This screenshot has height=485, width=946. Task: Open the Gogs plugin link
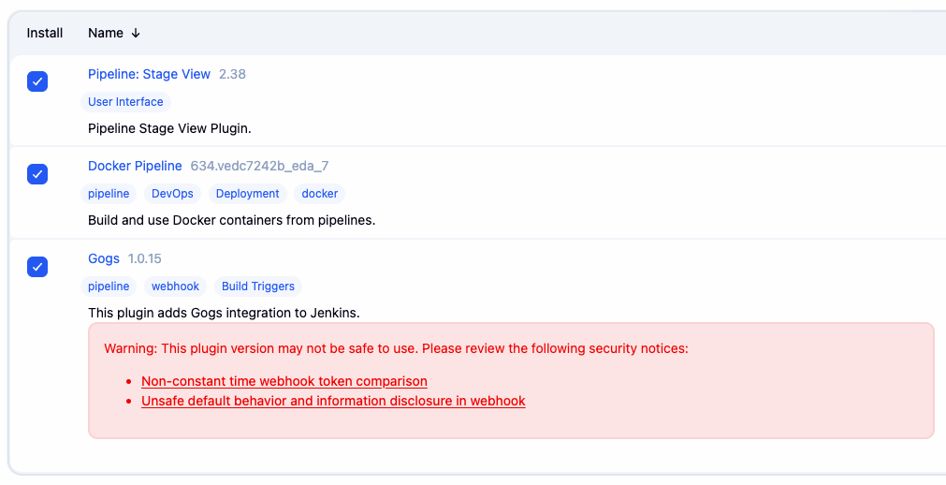coord(104,258)
